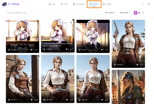This screenshot has width=154, height=104.
Task: Open the Sort: Newest dropdown
Action: tap(110, 13)
